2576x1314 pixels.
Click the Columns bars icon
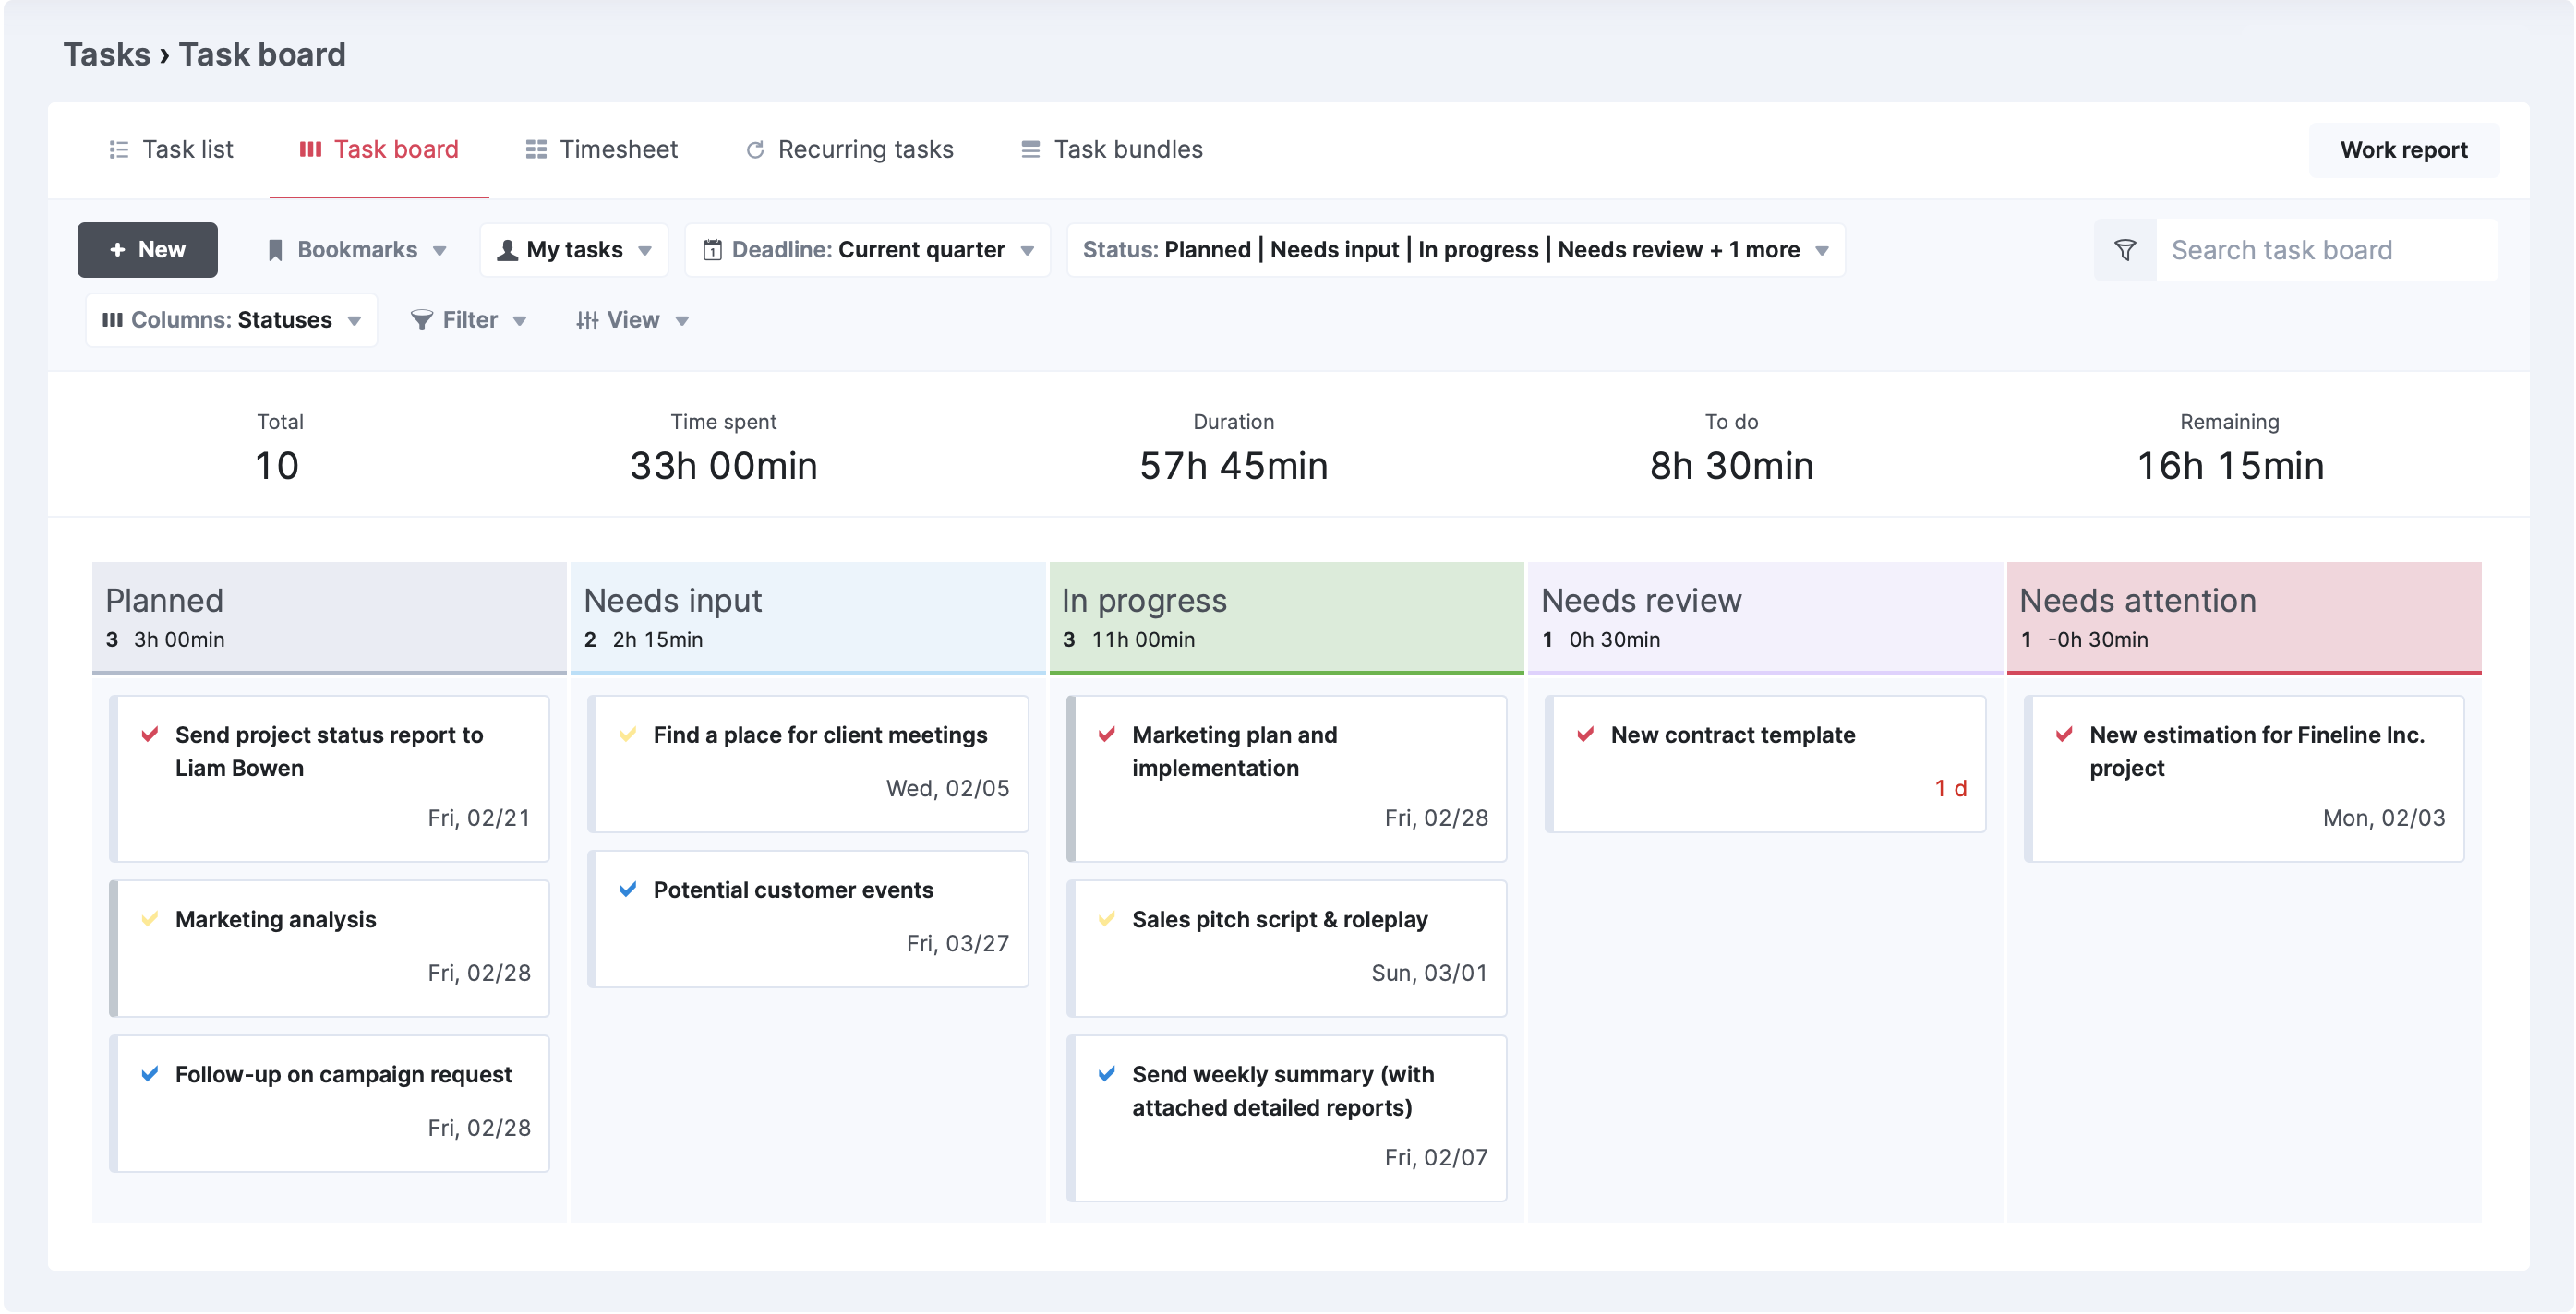112,320
